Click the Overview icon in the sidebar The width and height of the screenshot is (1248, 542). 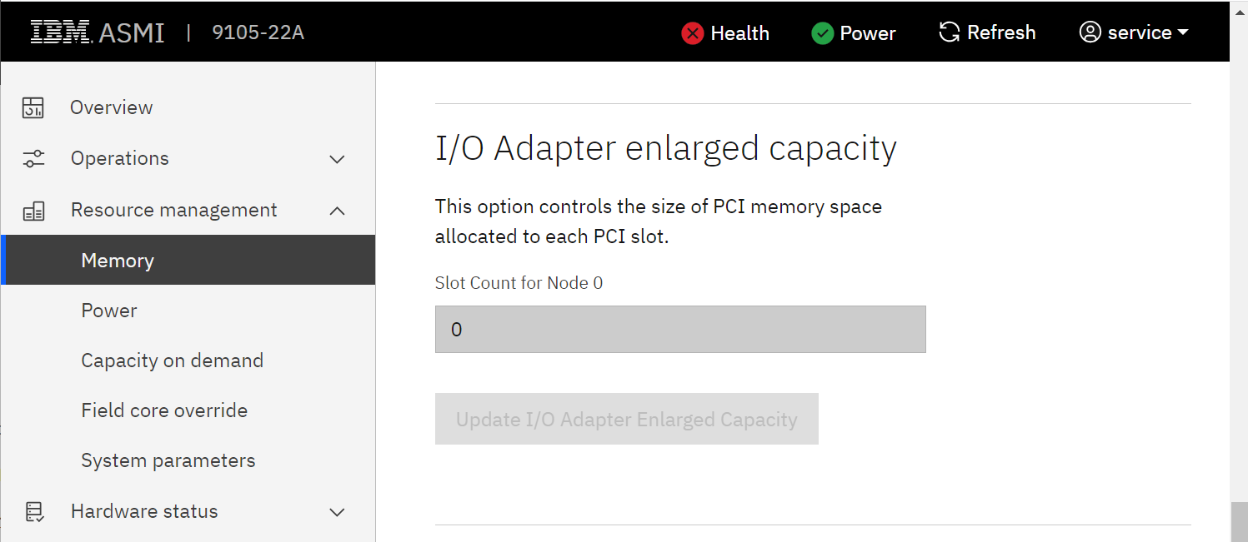pos(33,107)
